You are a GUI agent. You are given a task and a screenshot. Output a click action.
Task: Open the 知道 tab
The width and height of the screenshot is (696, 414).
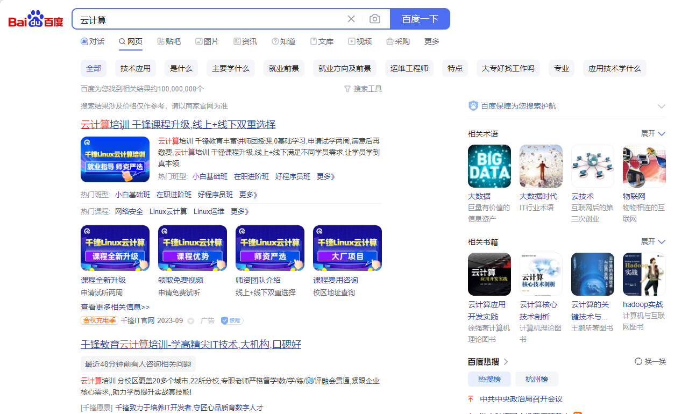[x=283, y=41]
